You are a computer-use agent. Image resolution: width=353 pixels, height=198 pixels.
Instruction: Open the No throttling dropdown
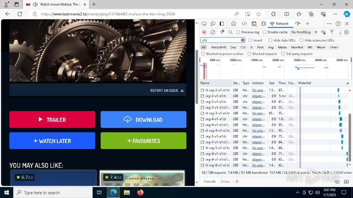[304, 32]
